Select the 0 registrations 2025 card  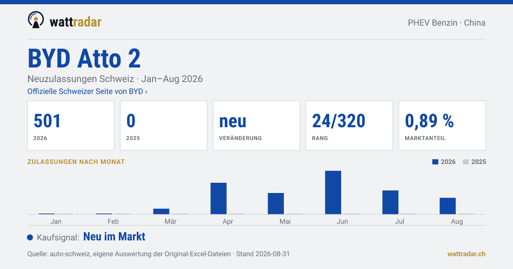click(164, 126)
